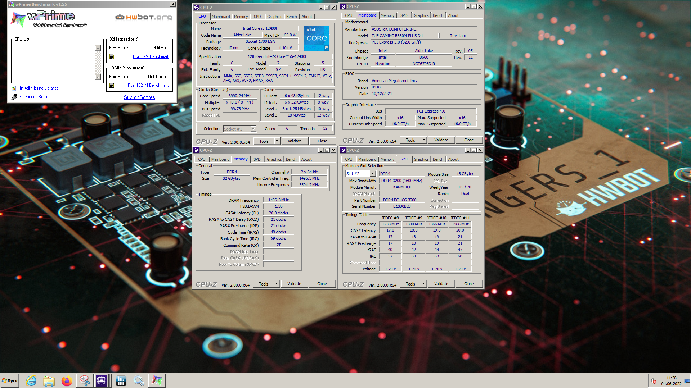The image size is (691, 388).
Task: Switch to Mainboard tab in the CPU window
Action: 221,17
